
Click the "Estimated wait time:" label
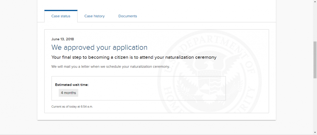(72, 85)
